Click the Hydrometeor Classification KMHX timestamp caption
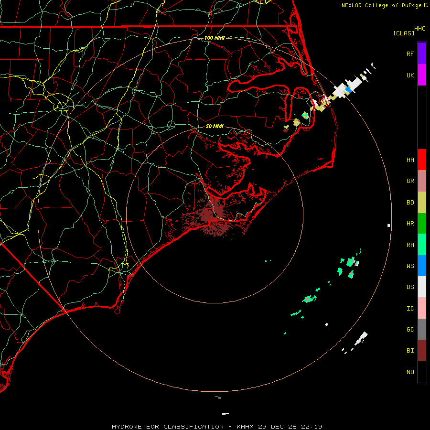The height and width of the screenshot is (430, 430). [217, 427]
